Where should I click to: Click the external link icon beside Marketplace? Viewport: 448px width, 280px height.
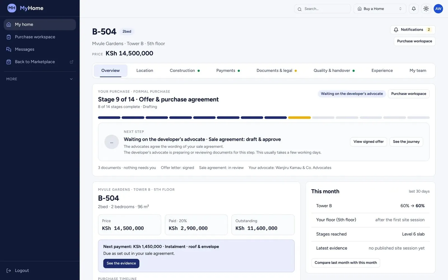(71, 62)
